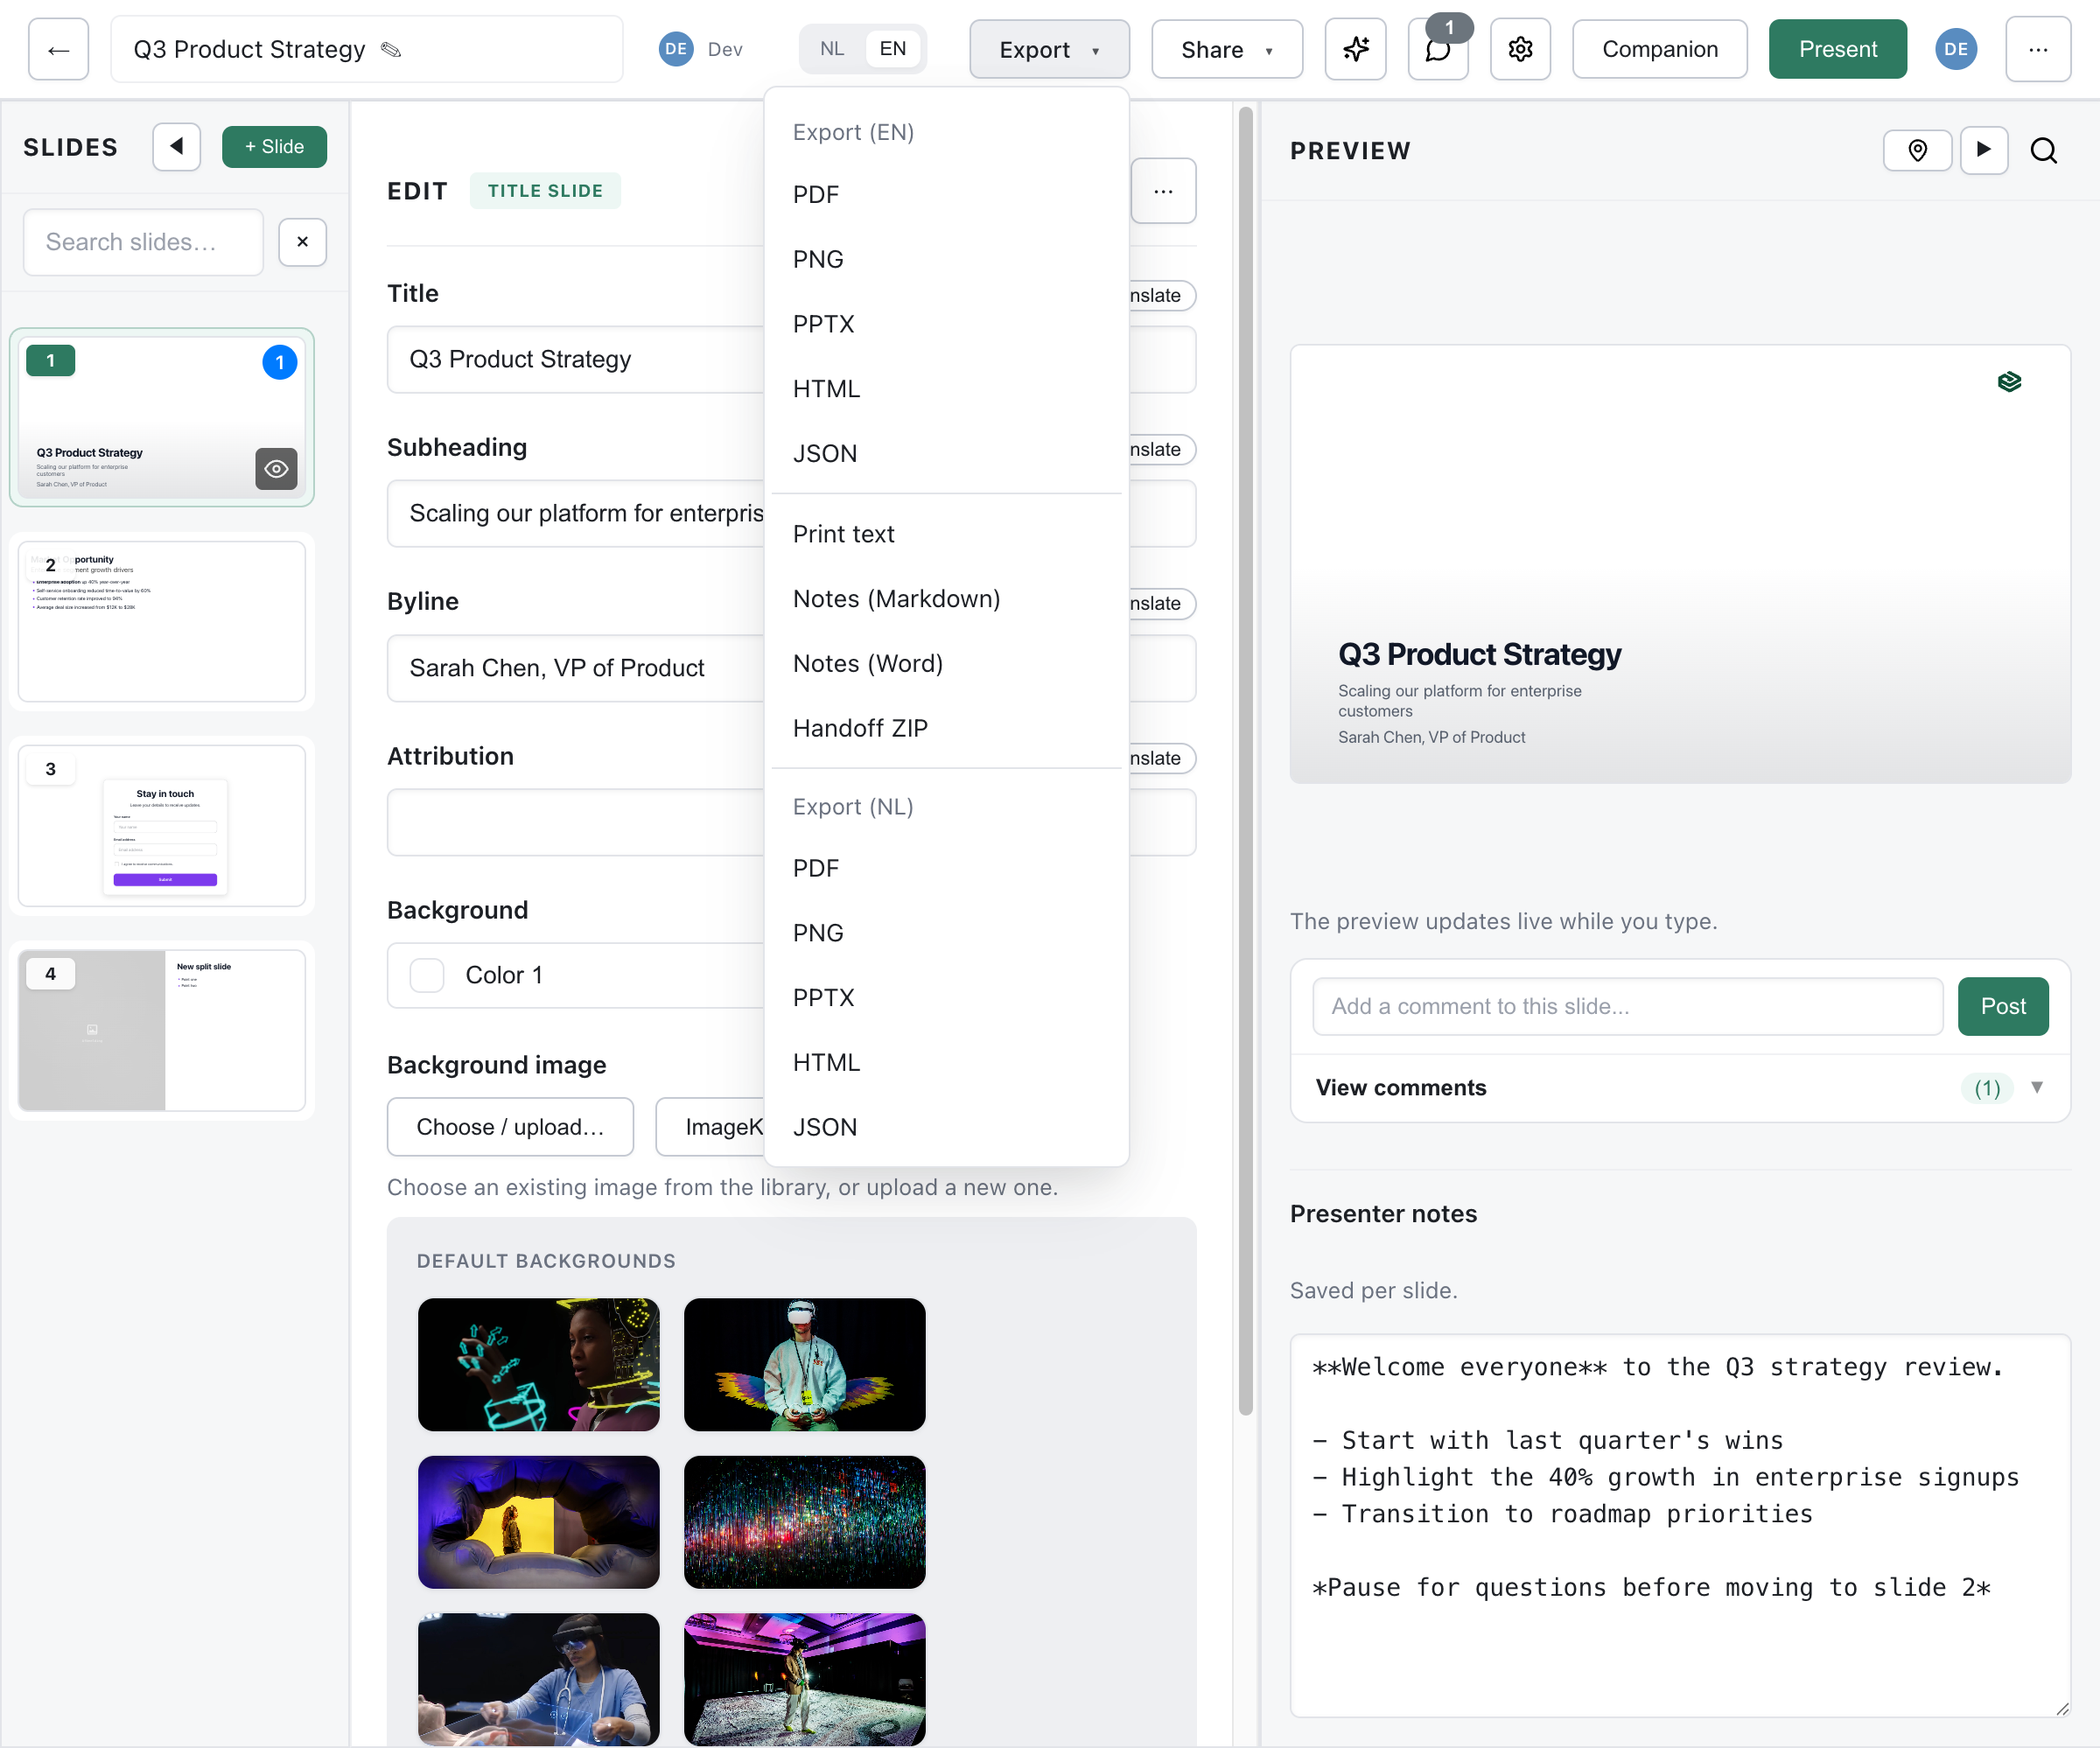Play the preview with the play button

1984,151
